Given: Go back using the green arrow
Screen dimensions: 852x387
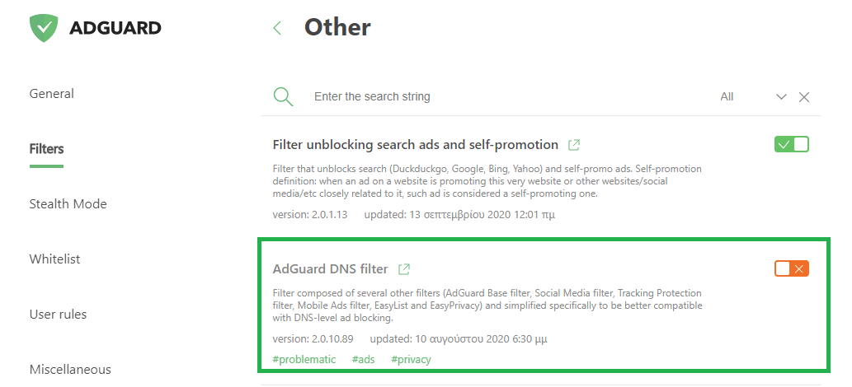Looking at the screenshot, I should [277, 28].
